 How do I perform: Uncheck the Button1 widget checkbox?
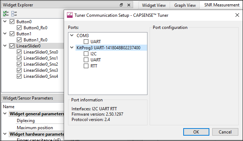tap(12, 34)
